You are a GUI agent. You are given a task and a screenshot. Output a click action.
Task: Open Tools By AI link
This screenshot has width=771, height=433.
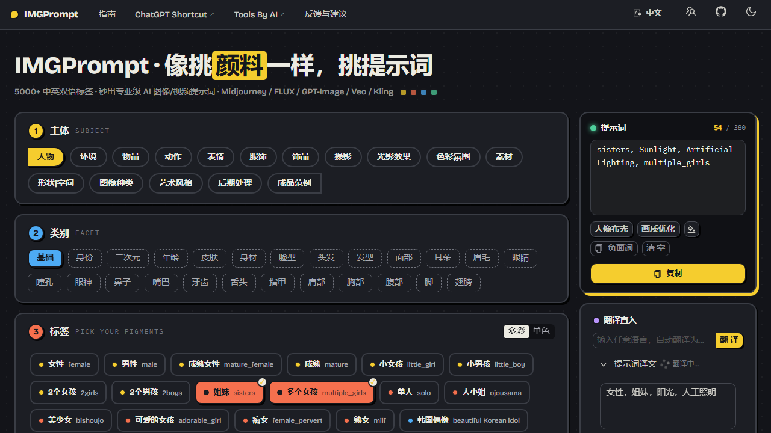(260, 14)
